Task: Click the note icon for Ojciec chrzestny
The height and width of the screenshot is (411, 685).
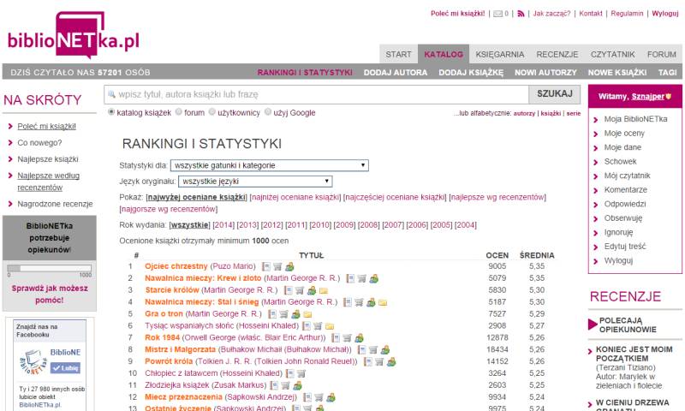Action: point(266,266)
